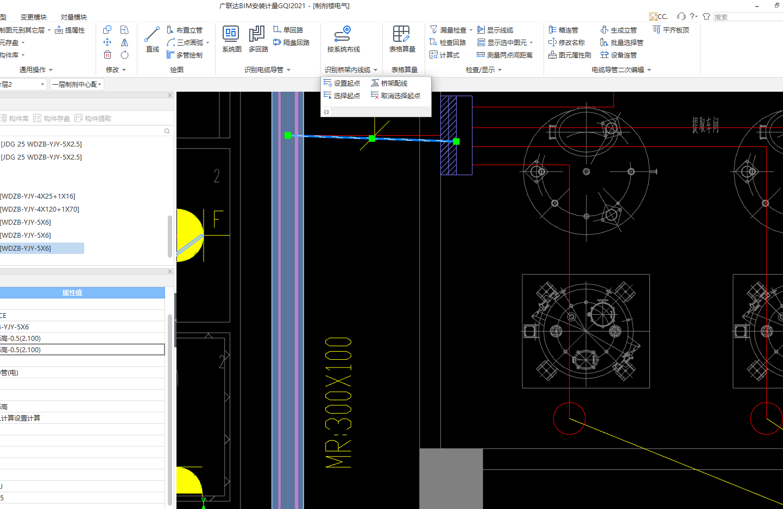Select the 直线 (Line) drawing tool

(x=153, y=40)
